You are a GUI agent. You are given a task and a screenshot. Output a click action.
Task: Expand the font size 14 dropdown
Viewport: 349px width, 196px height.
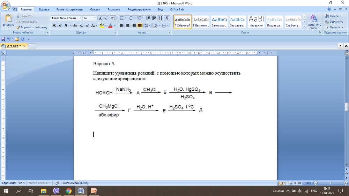[x=95, y=18]
